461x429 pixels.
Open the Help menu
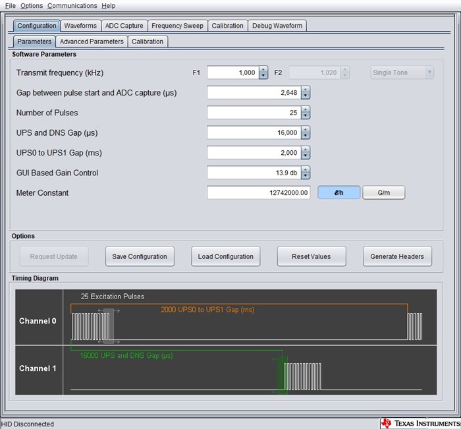click(109, 5)
